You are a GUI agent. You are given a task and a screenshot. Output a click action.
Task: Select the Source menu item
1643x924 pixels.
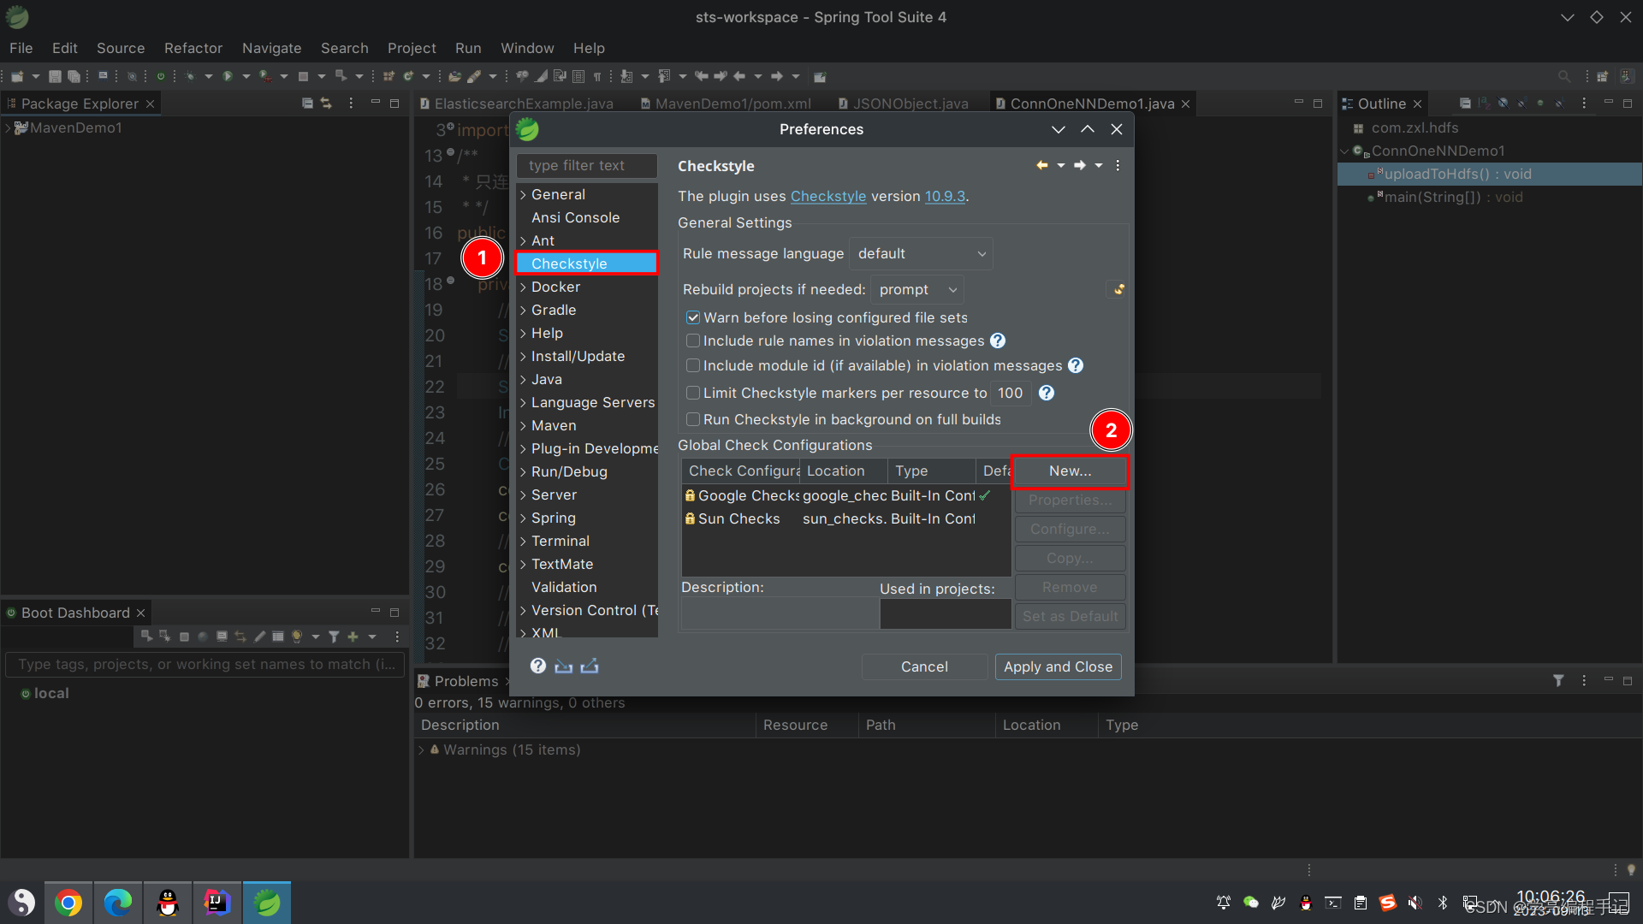118,47
